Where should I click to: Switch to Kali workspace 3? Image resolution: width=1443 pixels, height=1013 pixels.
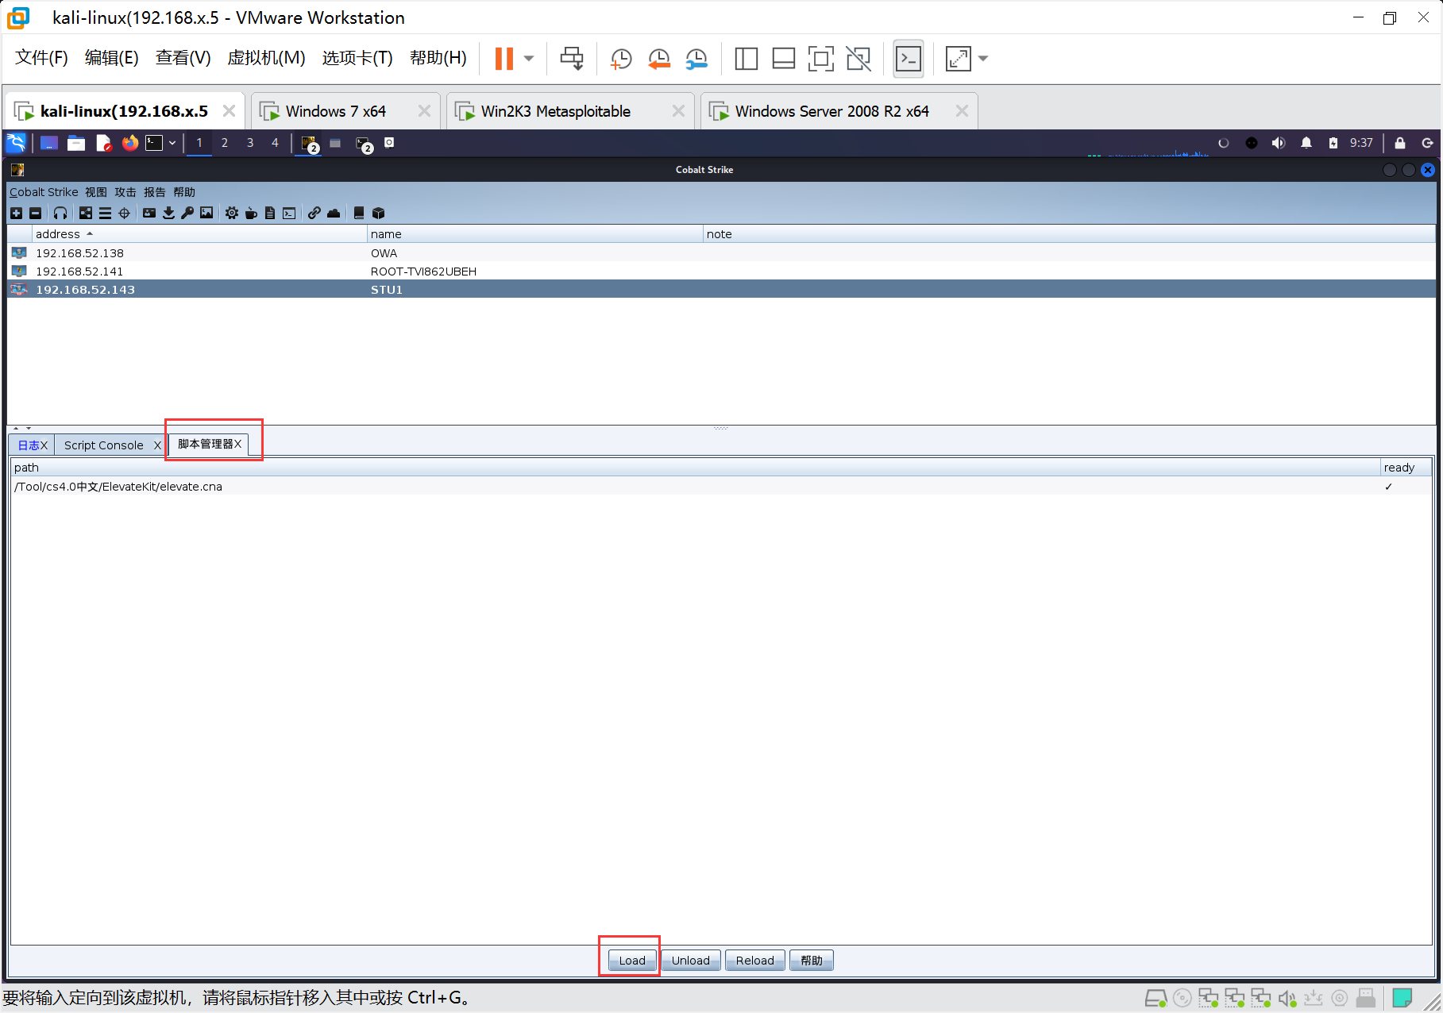[x=250, y=143]
